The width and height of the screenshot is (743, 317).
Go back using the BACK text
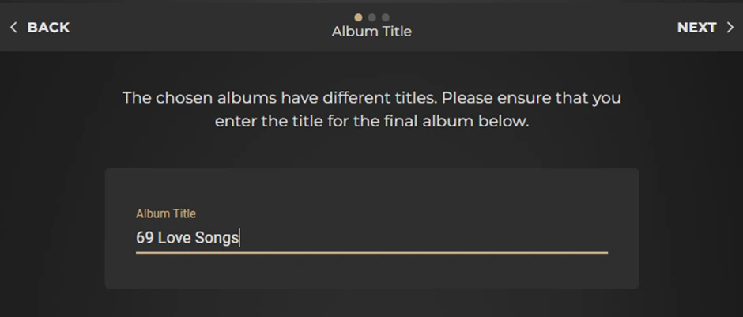pos(48,28)
